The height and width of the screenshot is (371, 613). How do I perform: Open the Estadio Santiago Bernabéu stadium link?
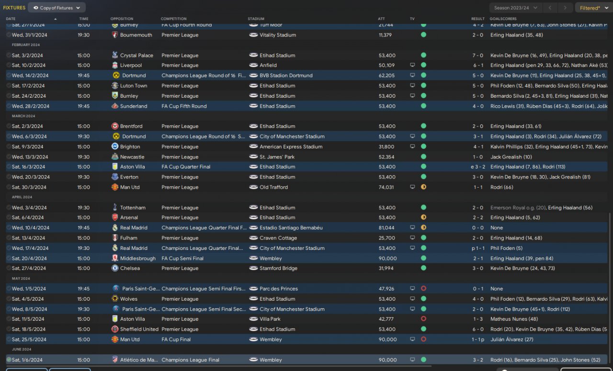(292, 228)
